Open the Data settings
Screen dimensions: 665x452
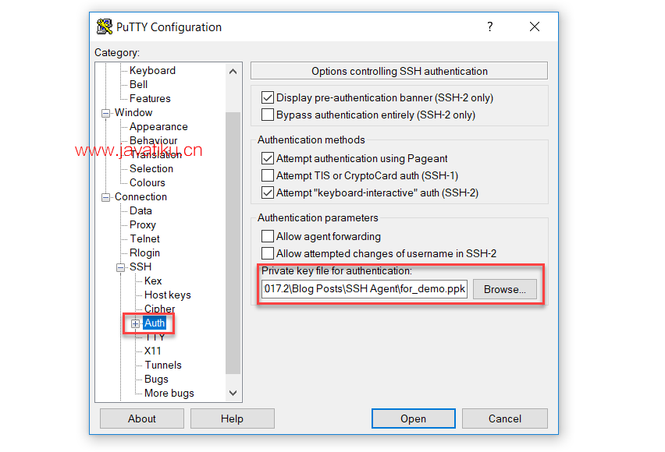click(x=140, y=210)
